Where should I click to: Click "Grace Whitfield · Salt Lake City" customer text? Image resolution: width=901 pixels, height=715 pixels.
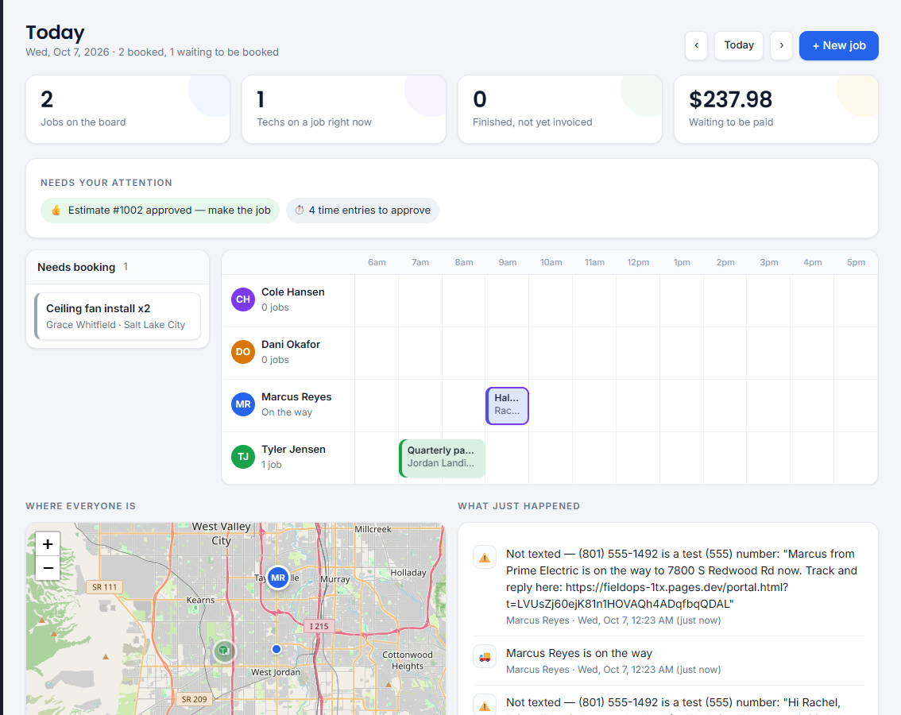(115, 325)
